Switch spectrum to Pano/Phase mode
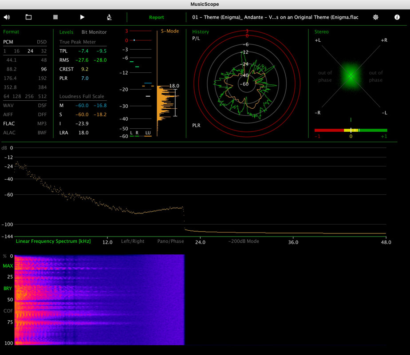The width and height of the screenshot is (410, 355). [x=170, y=241]
